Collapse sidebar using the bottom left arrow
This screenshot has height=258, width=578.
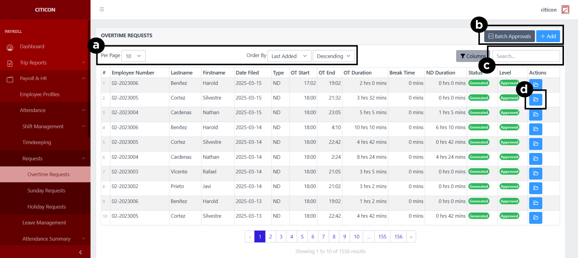(x=80, y=252)
